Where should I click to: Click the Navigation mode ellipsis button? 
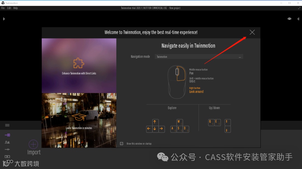point(240,57)
